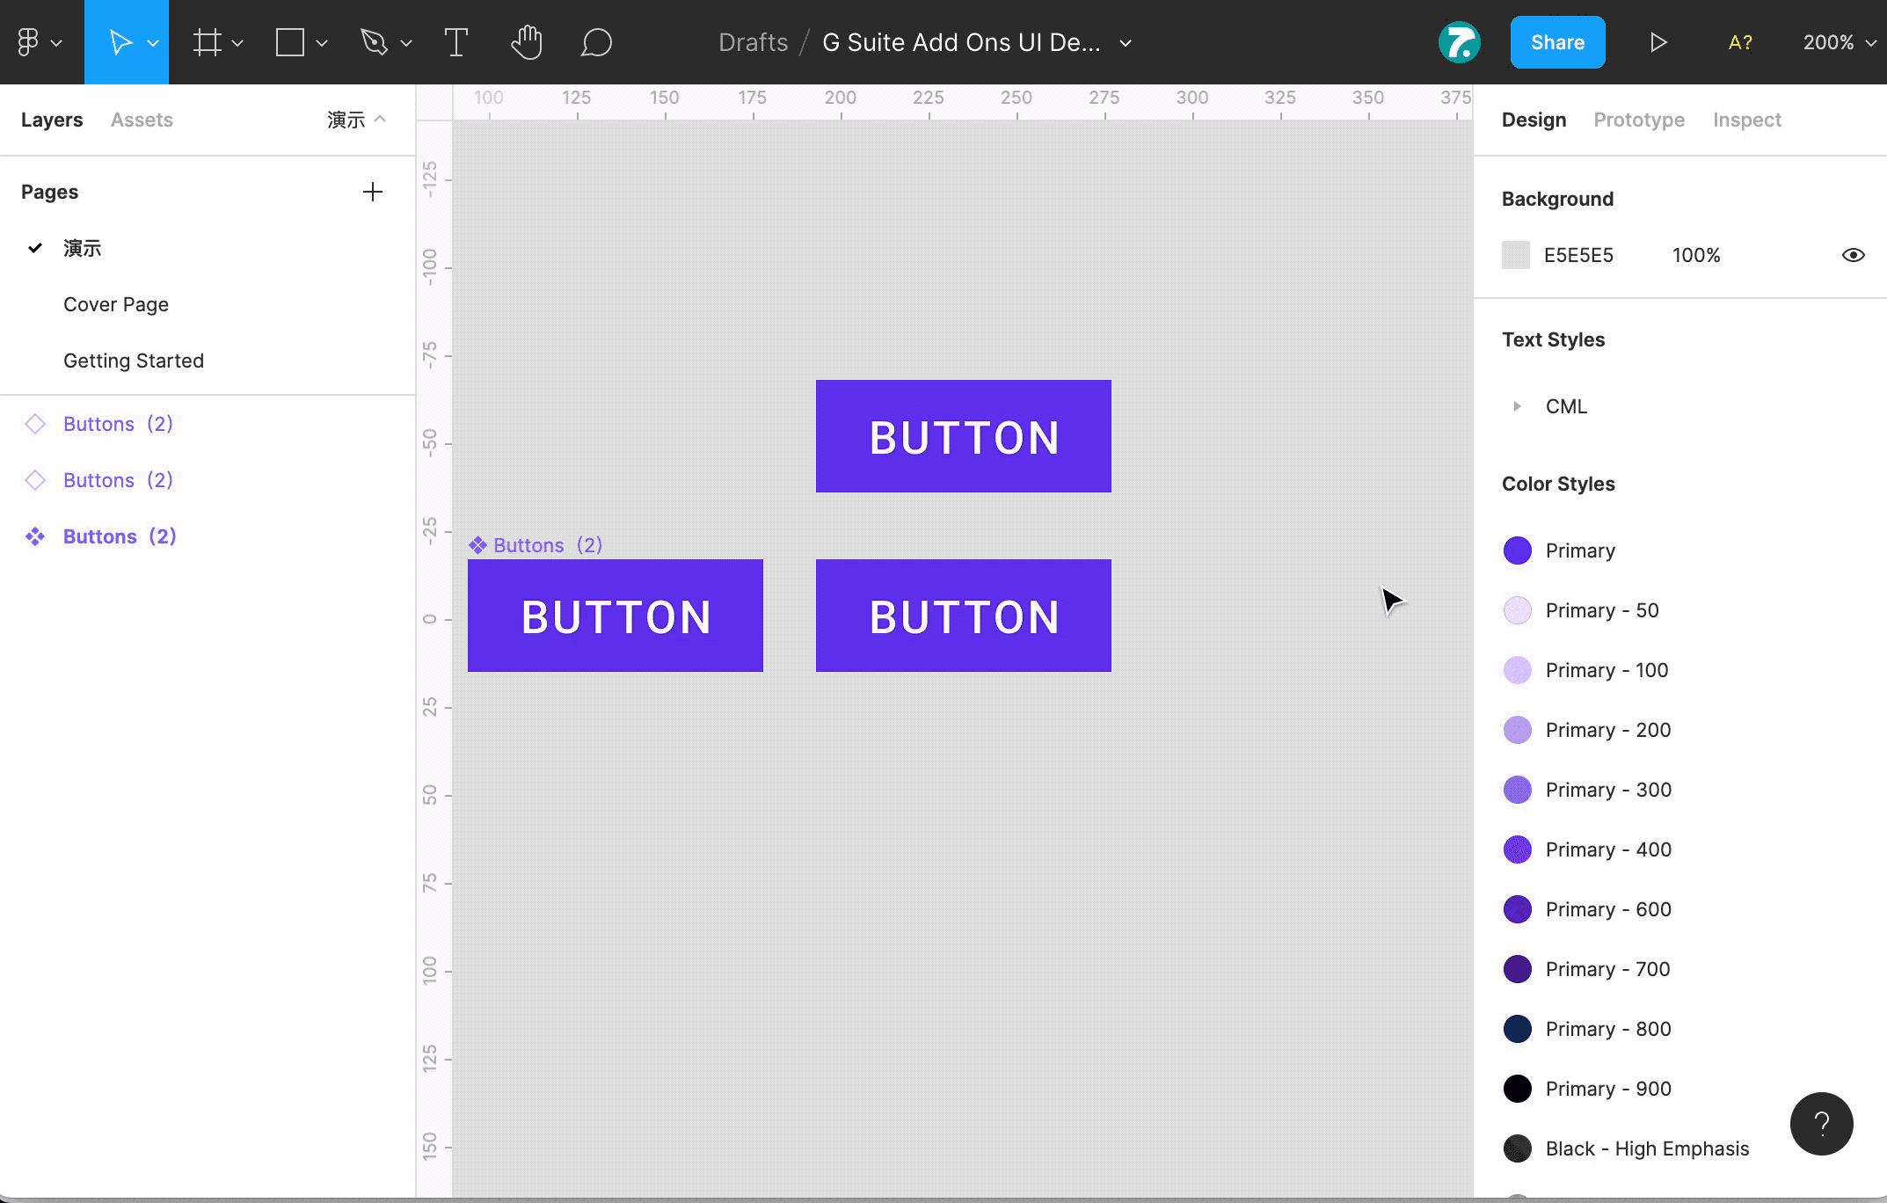Click the Present/Play button

pos(1660,41)
